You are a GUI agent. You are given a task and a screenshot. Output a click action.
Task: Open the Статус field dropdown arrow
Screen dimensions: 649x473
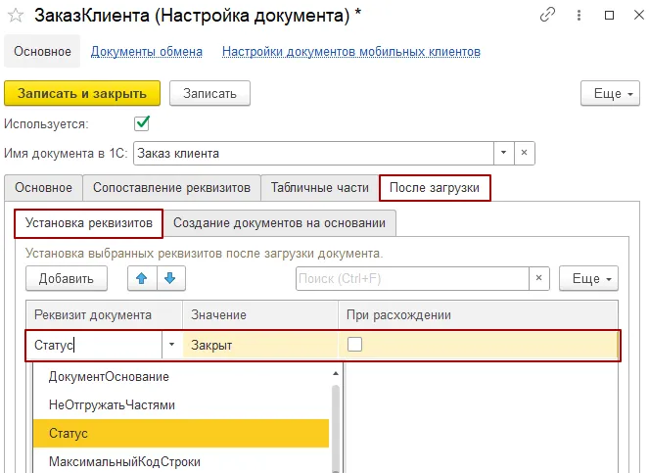point(171,345)
